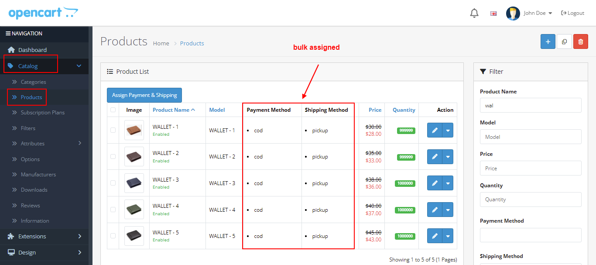Screen dimensions: 596x265
Task: Click the language flag icon
Action: (493, 14)
